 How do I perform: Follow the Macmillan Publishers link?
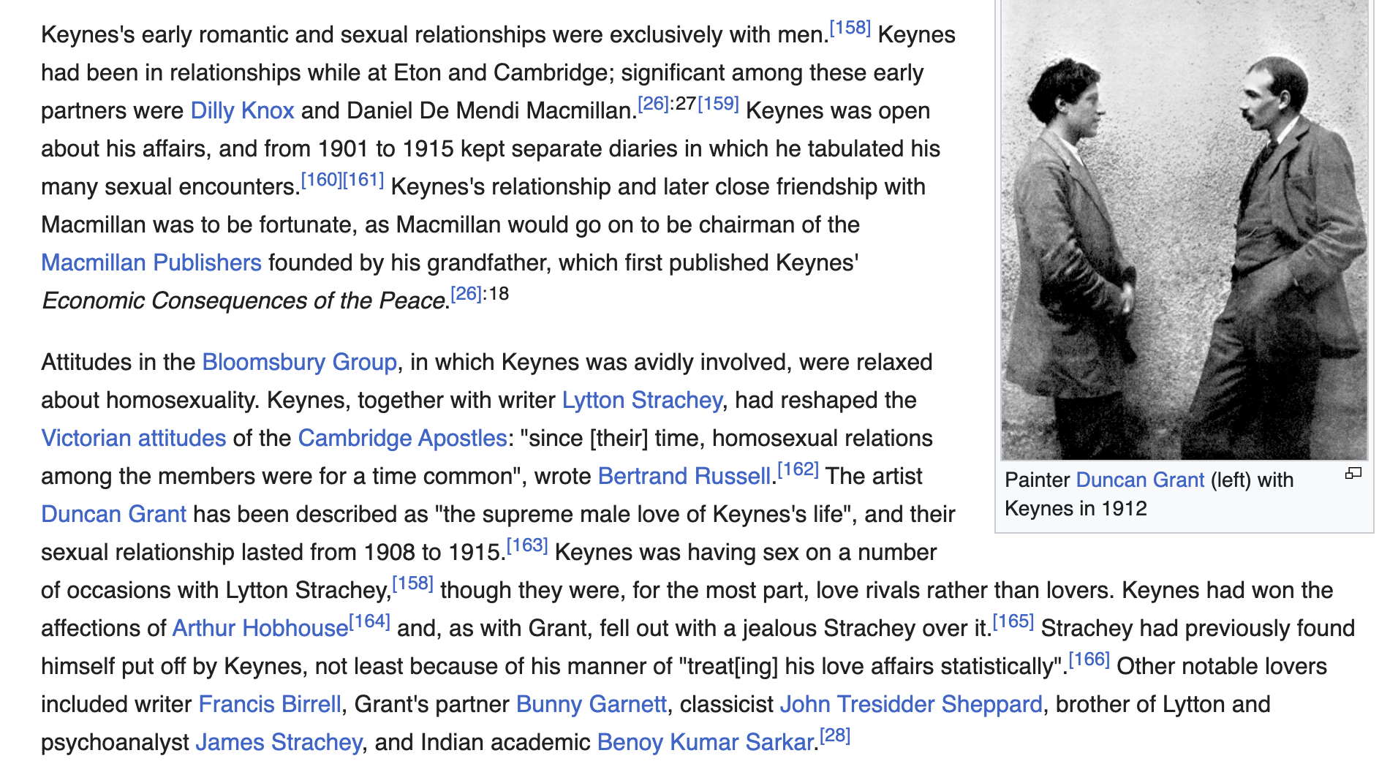(151, 263)
